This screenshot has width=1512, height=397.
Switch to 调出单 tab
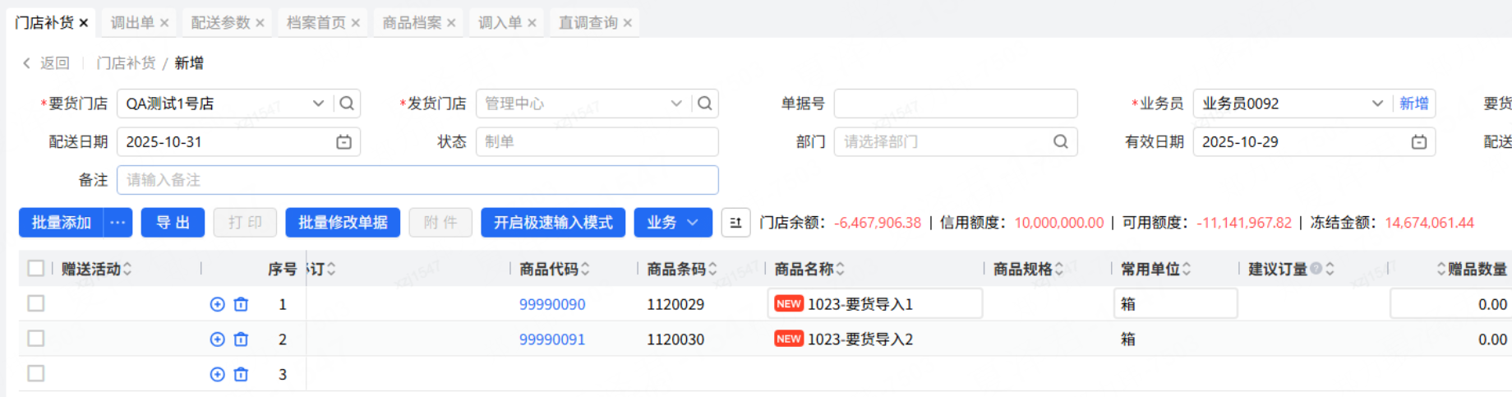pyautogui.click(x=132, y=23)
